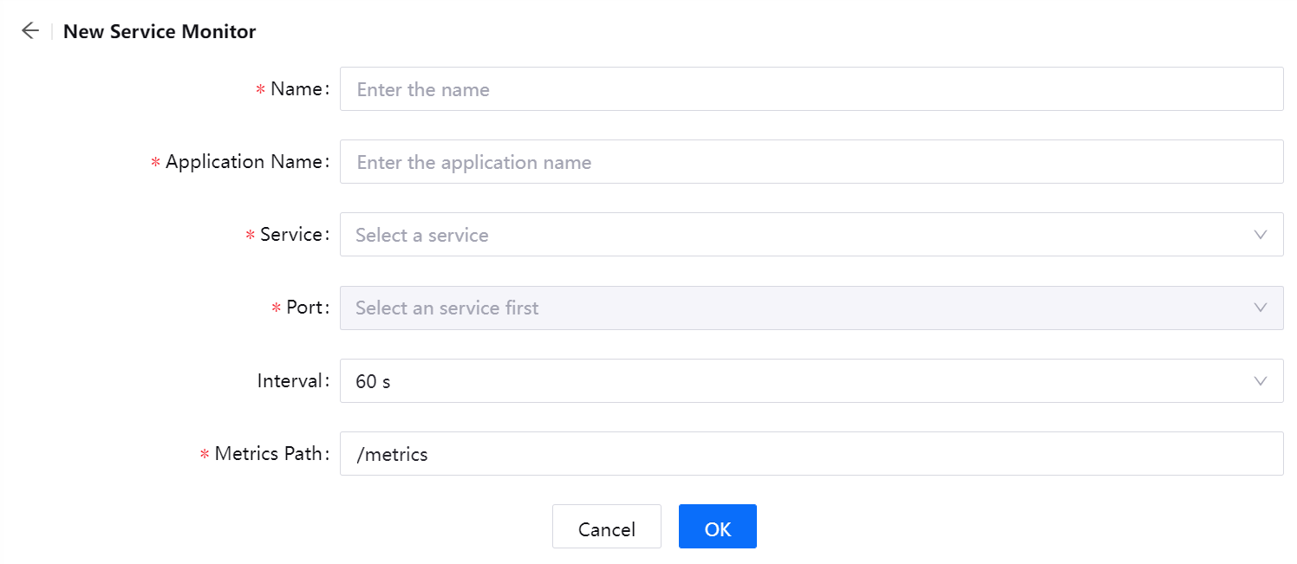1297x564 pixels.
Task: Open the Port dropdown
Action: (780, 308)
